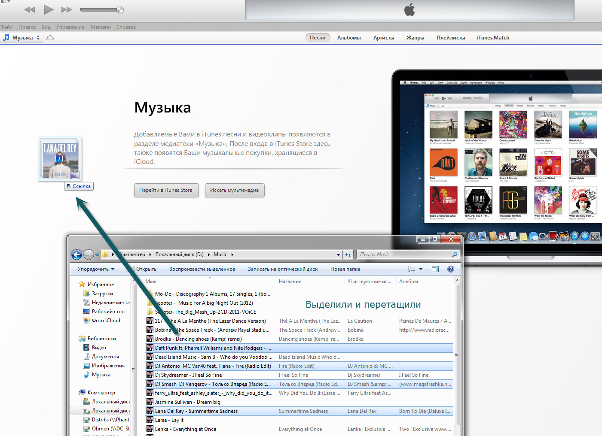Screen dimensions: 602x436
Task: Click the iCloud cloud icon
Action: [x=50, y=38]
